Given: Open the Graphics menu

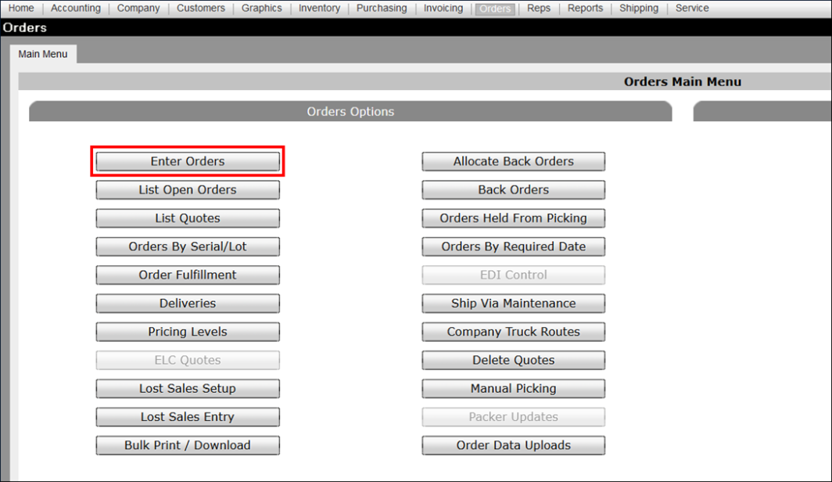Looking at the screenshot, I should point(262,8).
